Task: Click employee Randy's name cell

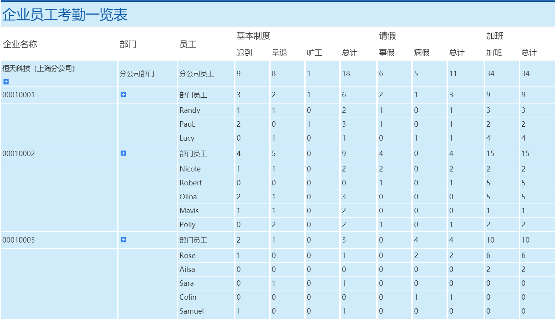Action: [x=189, y=110]
